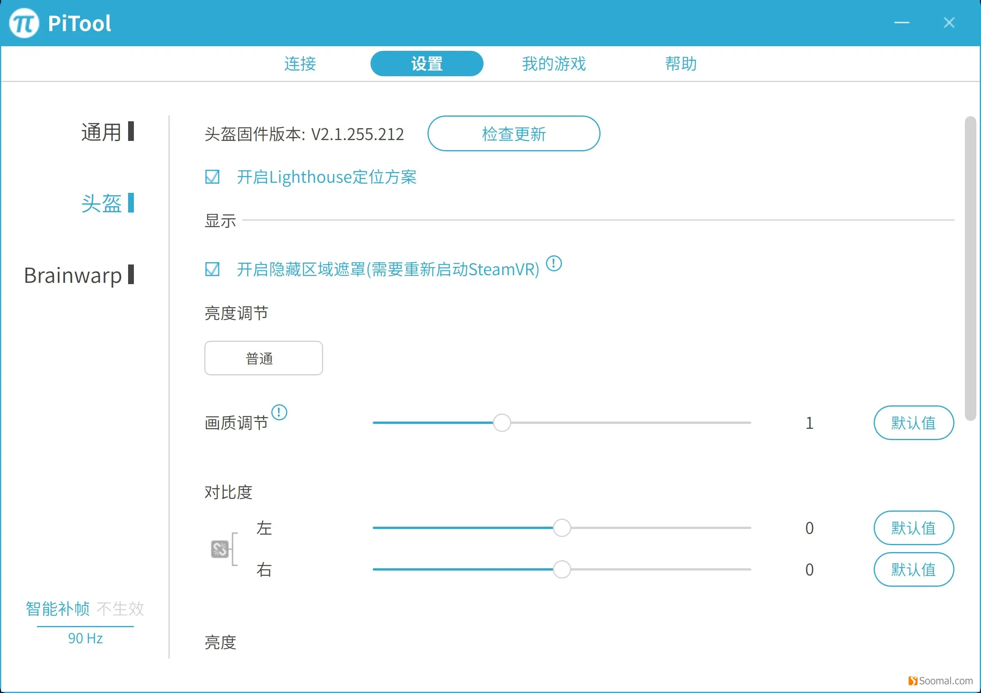This screenshot has height=693, width=981.
Task: Open the 普通 brightness dropdown
Action: tap(264, 358)
